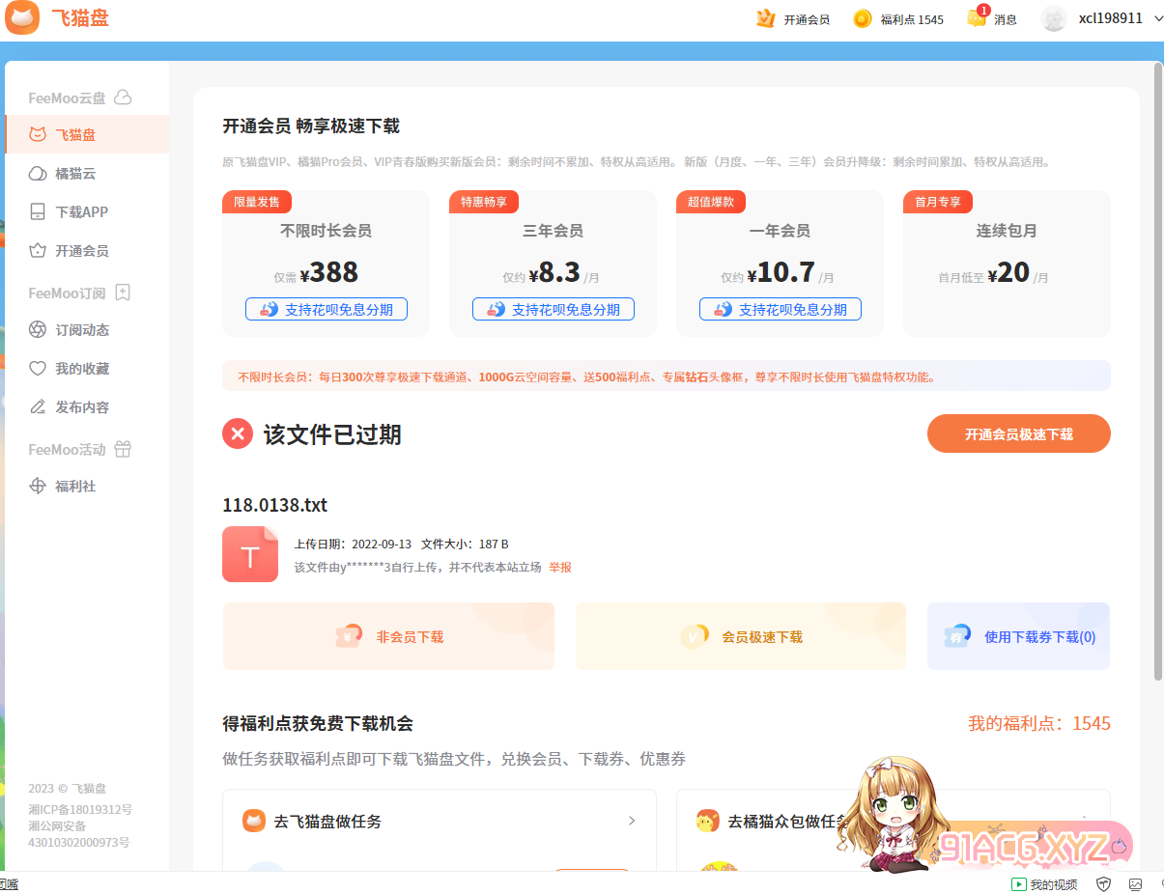Open the 消息 notification icon
Image resolution: width=1164 pixels, height=894 pixels.
977,18
